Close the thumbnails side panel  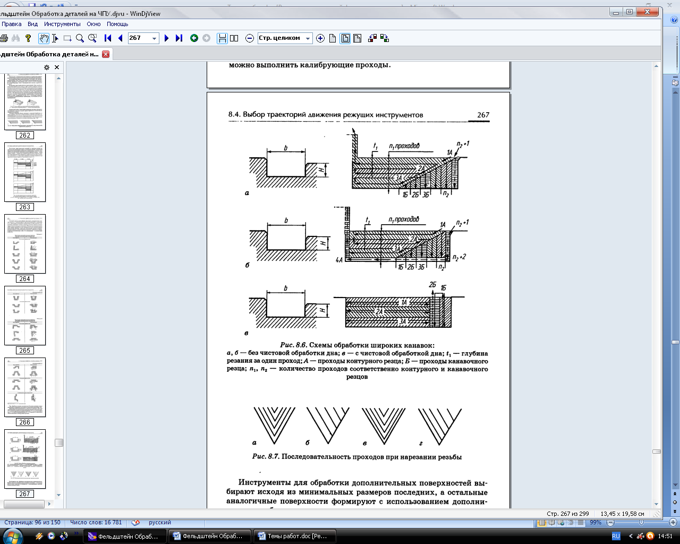click(57, 67)
